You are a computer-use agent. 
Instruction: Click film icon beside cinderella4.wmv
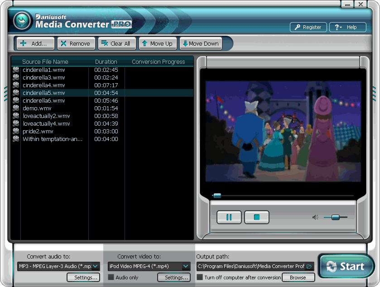(x=16, y=85)
